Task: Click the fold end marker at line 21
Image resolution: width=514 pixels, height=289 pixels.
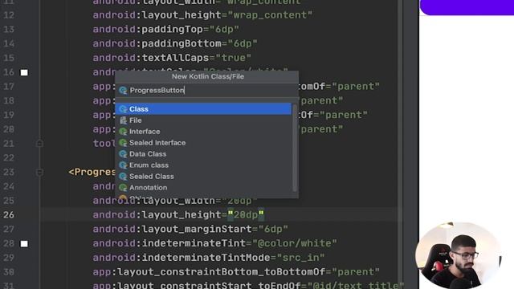Action: tap(39, 144)
